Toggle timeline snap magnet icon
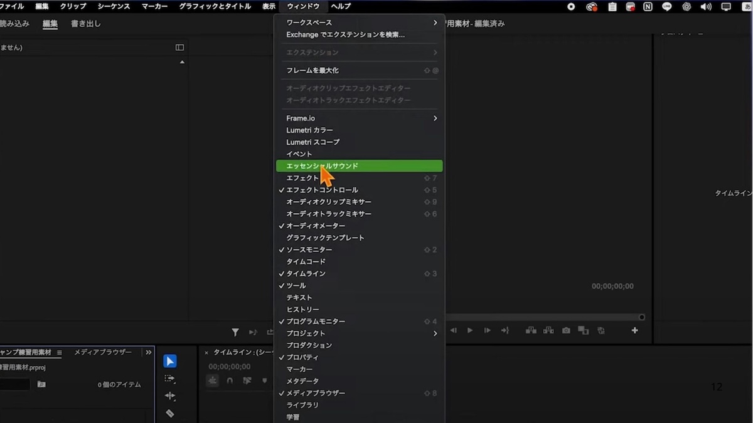This screenshot has height=423, width=753. pos(230,380)
